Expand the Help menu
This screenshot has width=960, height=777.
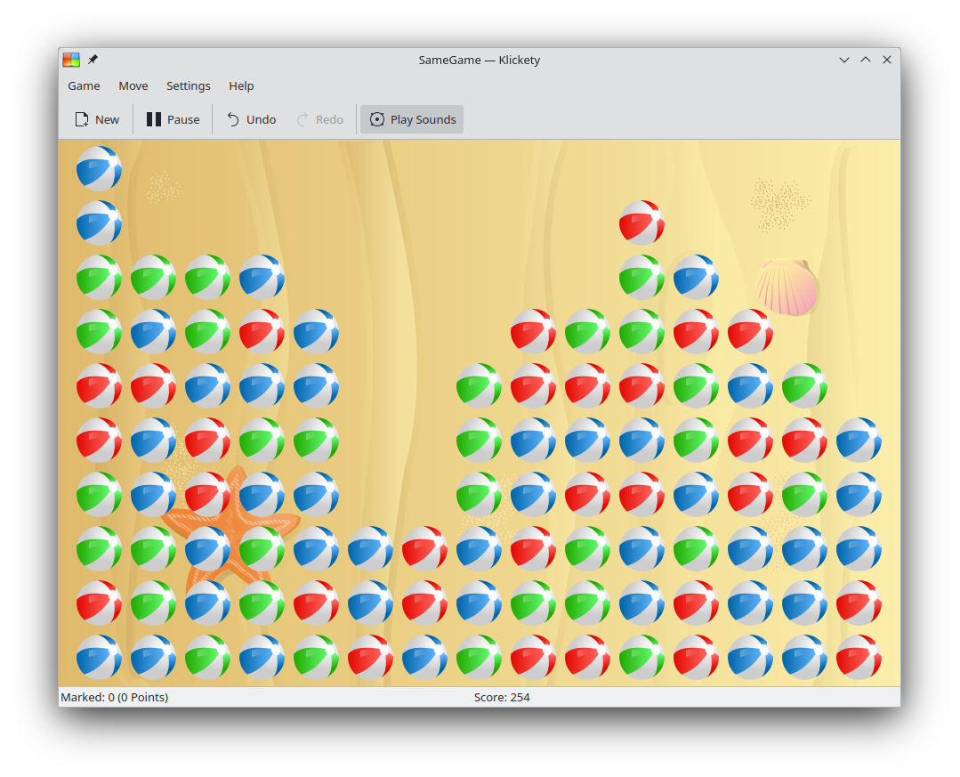(x=241, y=85)
